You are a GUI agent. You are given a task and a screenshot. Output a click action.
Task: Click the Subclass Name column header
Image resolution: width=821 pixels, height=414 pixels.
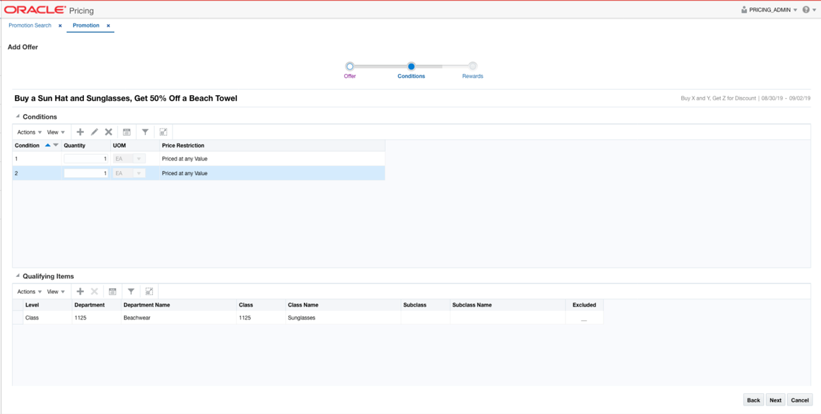(507, 305)
